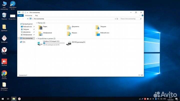Select the Yandex browser desktop shortcut
180x101 pixels.
point(4,51)
